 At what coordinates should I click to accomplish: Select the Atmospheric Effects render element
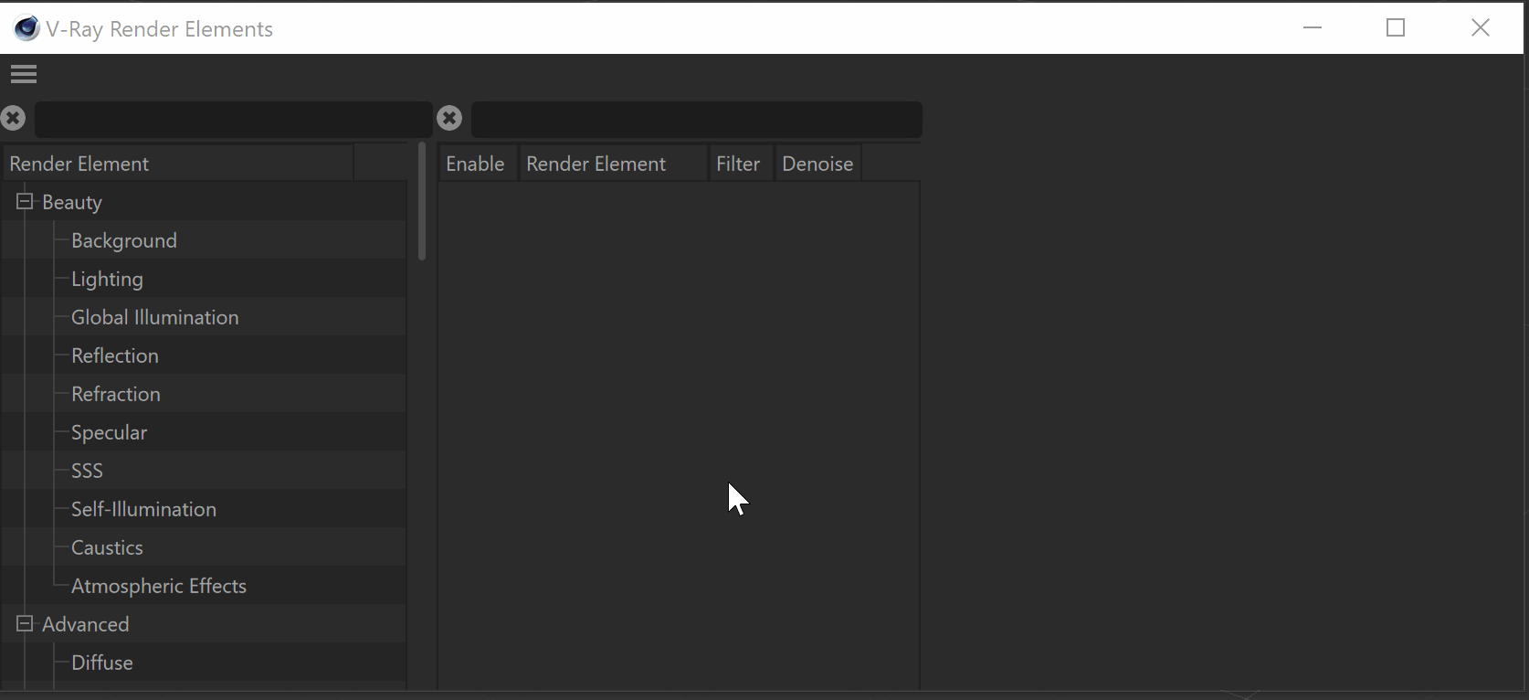tap(159, 586)
